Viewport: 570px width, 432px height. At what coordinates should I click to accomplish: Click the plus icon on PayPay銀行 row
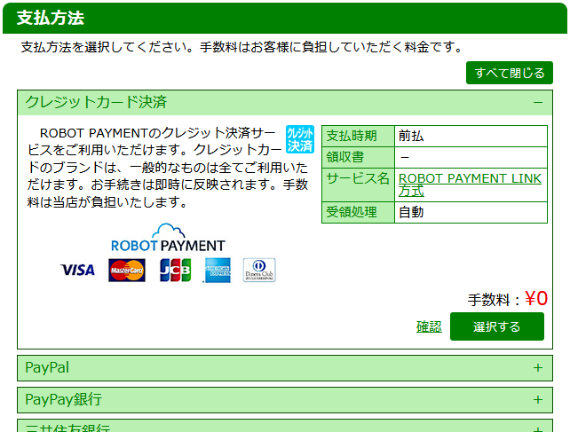(x=538, y=400)
